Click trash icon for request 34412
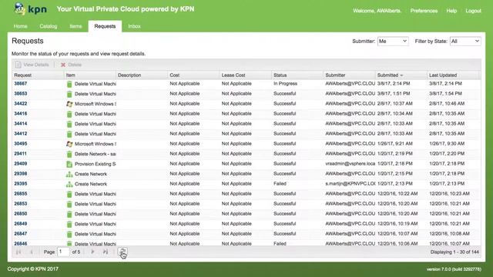The height and width of the screenshot is (277, 493). 69,134
